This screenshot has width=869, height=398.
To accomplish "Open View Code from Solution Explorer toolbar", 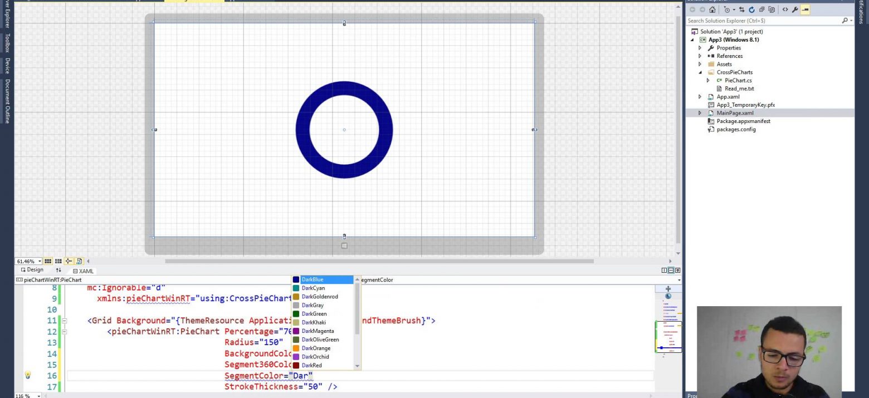I will (x=785, y=9).
